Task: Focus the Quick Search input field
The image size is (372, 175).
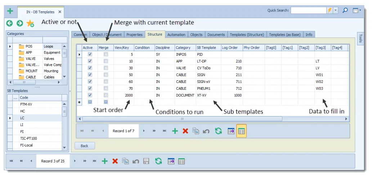Action: [x=309, y=10]
